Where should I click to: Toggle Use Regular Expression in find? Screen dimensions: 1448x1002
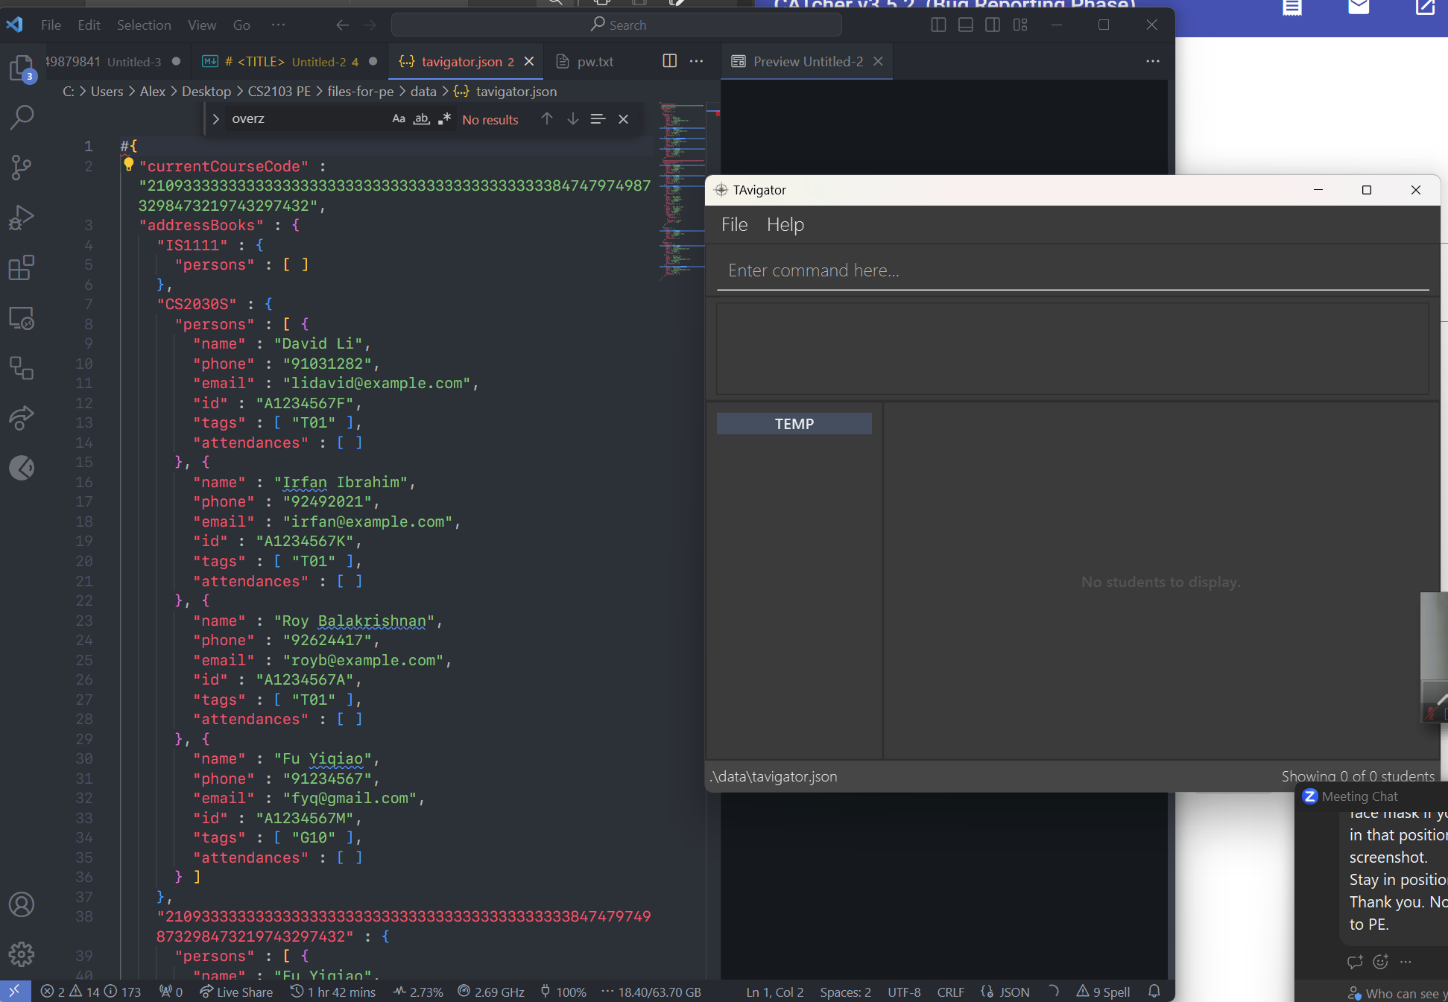pos(445,119)
